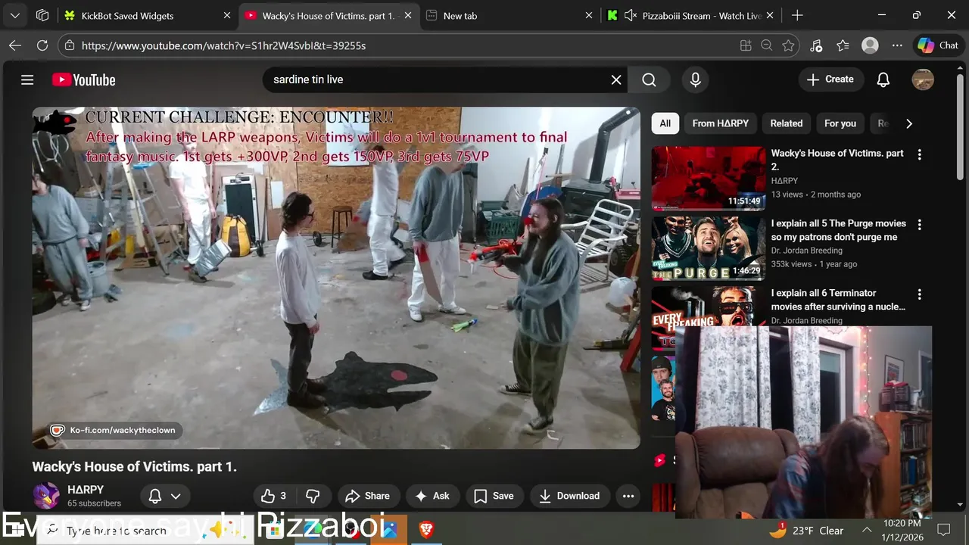Open HΛRPY channel avatar
Image resolution: width=969 pixels, height=545 pixels.
pos(45,496)
